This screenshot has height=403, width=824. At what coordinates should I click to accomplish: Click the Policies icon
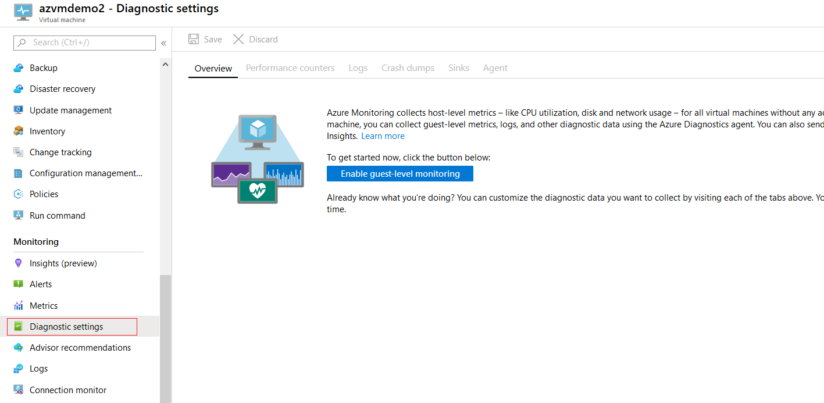[x=18, y=194]
